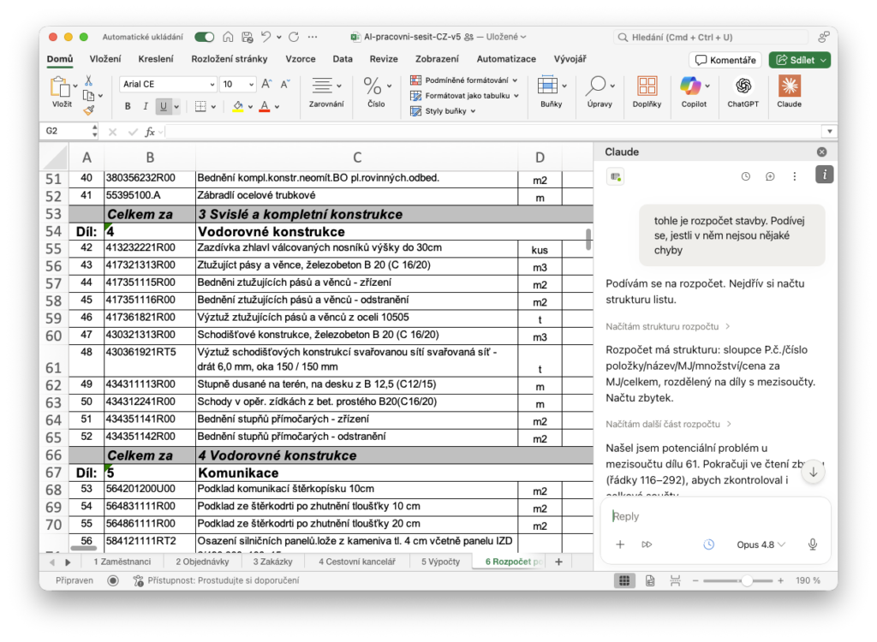Switch to the 3 Zakázky sheet tab

click(x=272, y=562)
